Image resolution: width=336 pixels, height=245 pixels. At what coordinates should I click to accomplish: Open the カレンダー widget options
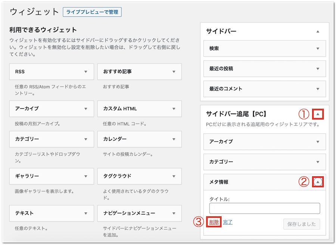174,139
